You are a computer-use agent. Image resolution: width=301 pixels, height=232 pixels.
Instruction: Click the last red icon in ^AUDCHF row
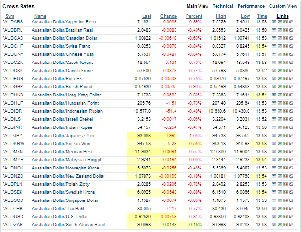coord(291,46)
